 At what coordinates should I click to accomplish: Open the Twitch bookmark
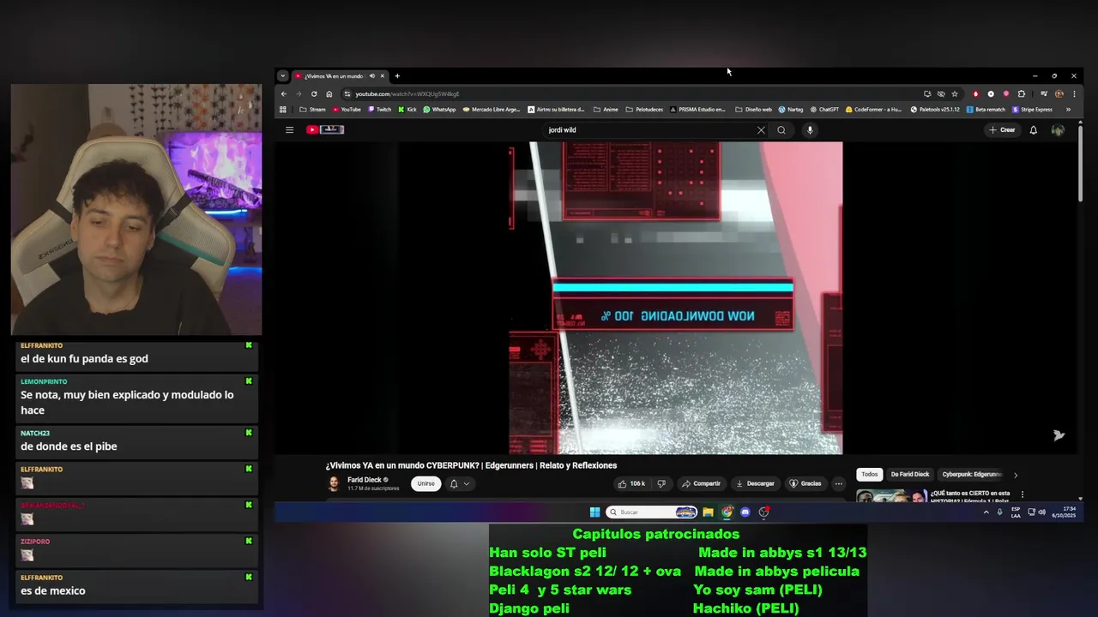pyautogui.click(x=379, y=110)
